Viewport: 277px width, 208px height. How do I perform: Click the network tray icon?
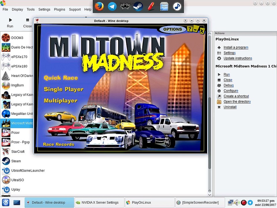click(x=231, y=203)
